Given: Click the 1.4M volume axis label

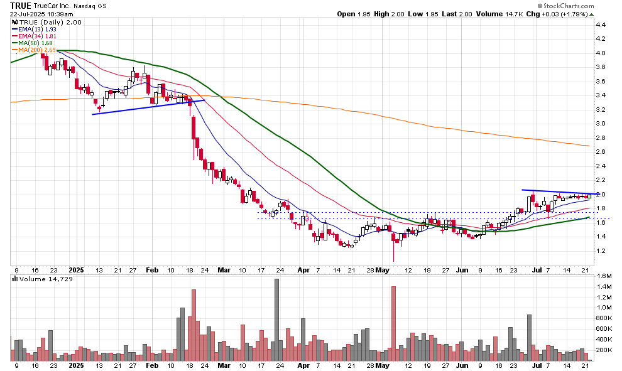Looking at the screenshot, I should [603, 286].
